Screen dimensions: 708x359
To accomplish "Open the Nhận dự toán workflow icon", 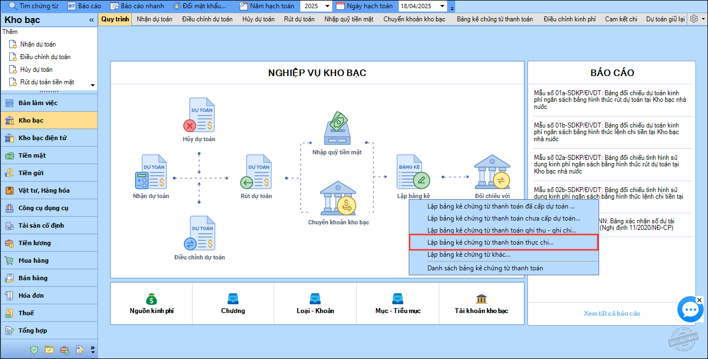I will tap(151, 172).
